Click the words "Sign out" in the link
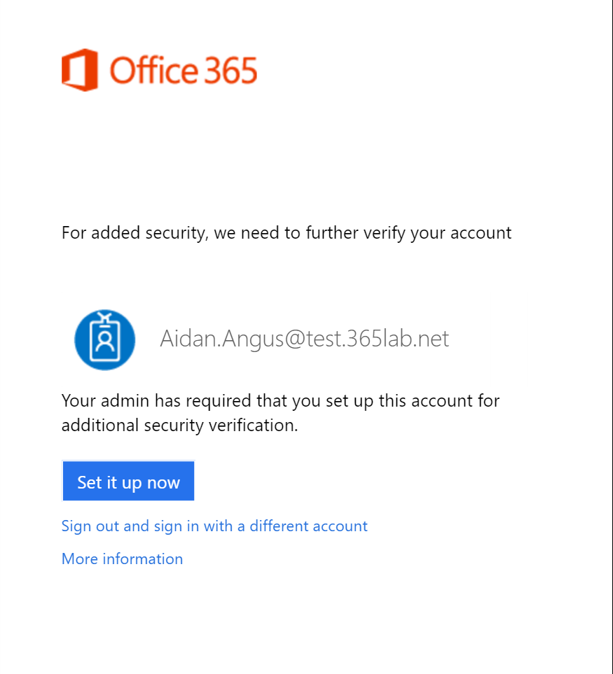Screen dimensions: 613x674 coord(90,526)
